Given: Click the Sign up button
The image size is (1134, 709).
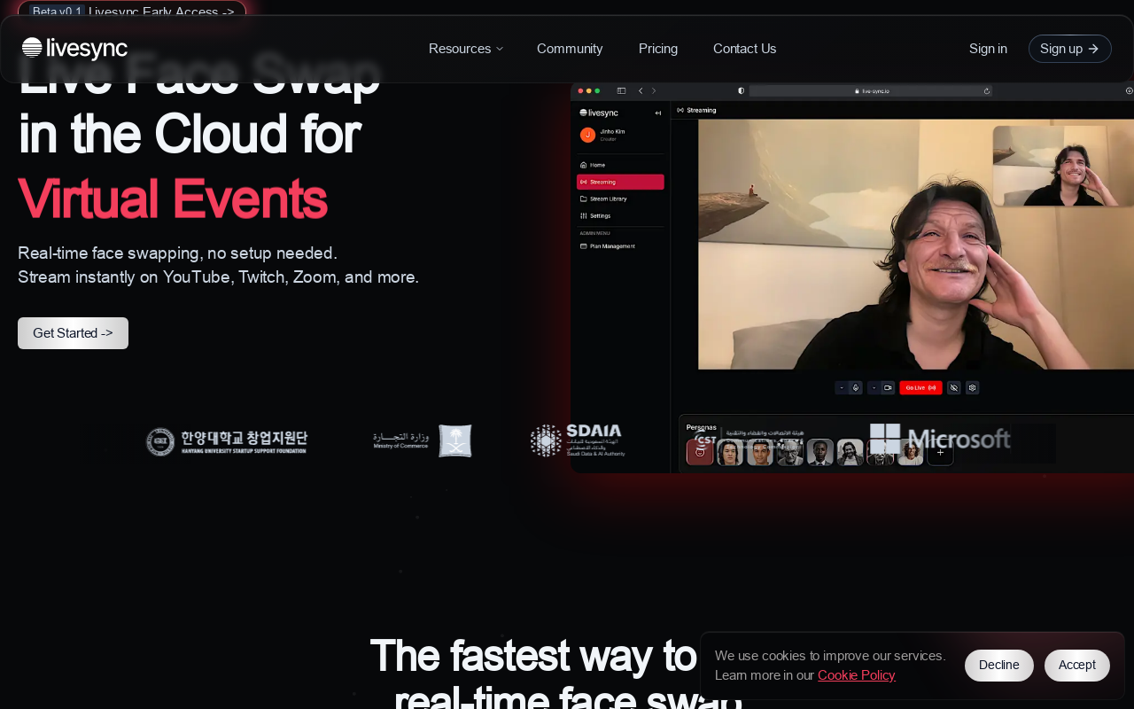Looking at the screenshot, I should (1070, 49).
